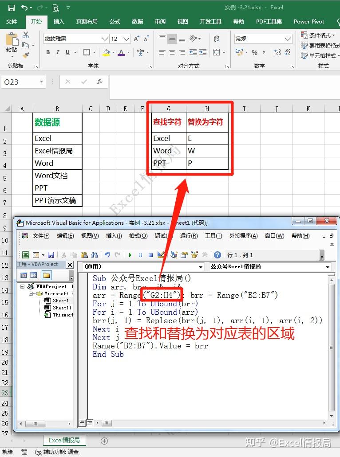Screen dimensions: 340x457
Task: Select cell B1 containing 数据源
Action: pyautogui.click(x=58, y=122)
